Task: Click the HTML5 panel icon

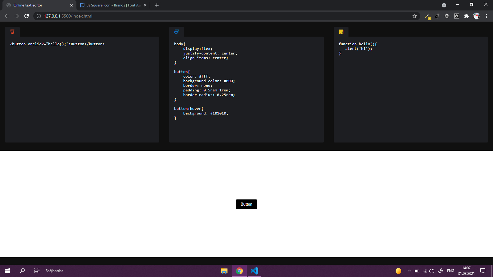Action: click(x=12, y=31)
